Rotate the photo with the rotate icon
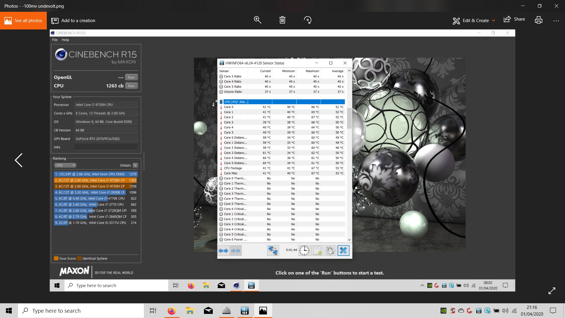Image resolution: width=565 pixels, height=318 pixels. (x=308, y=20)
